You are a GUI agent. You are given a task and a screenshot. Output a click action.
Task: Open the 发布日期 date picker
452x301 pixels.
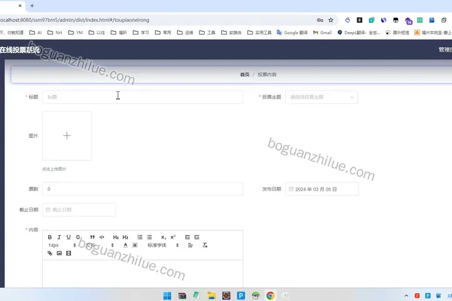pyautogui.click(x=322, y=189)
